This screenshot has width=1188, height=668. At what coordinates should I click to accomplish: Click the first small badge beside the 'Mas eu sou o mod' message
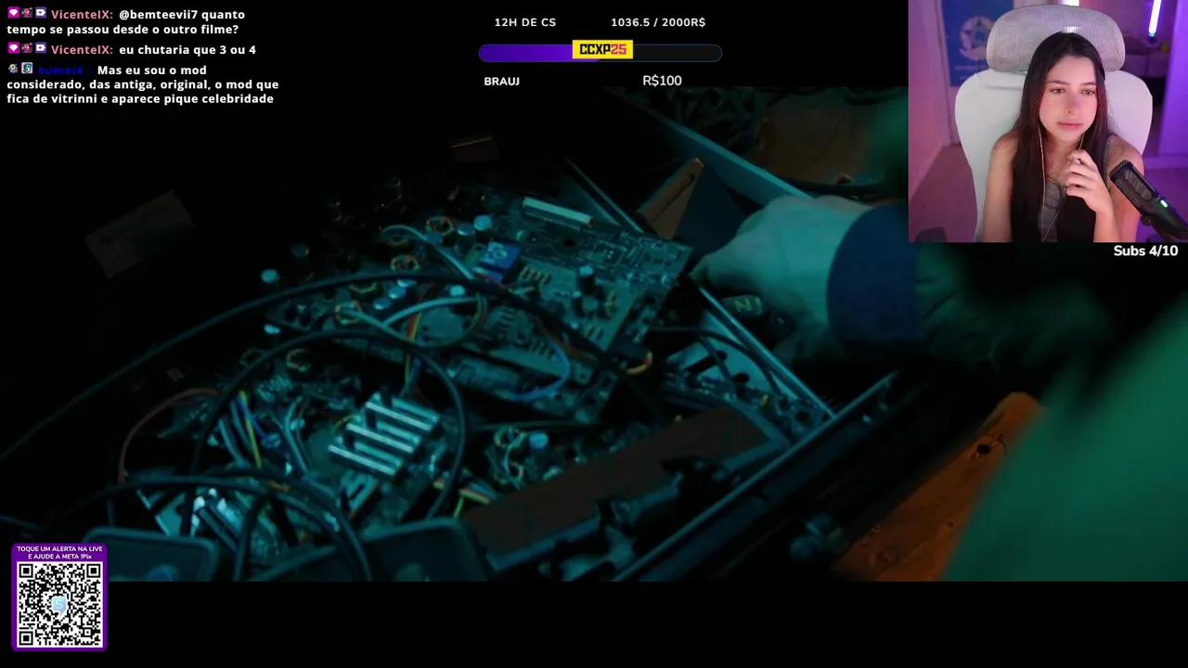point(13,69)
